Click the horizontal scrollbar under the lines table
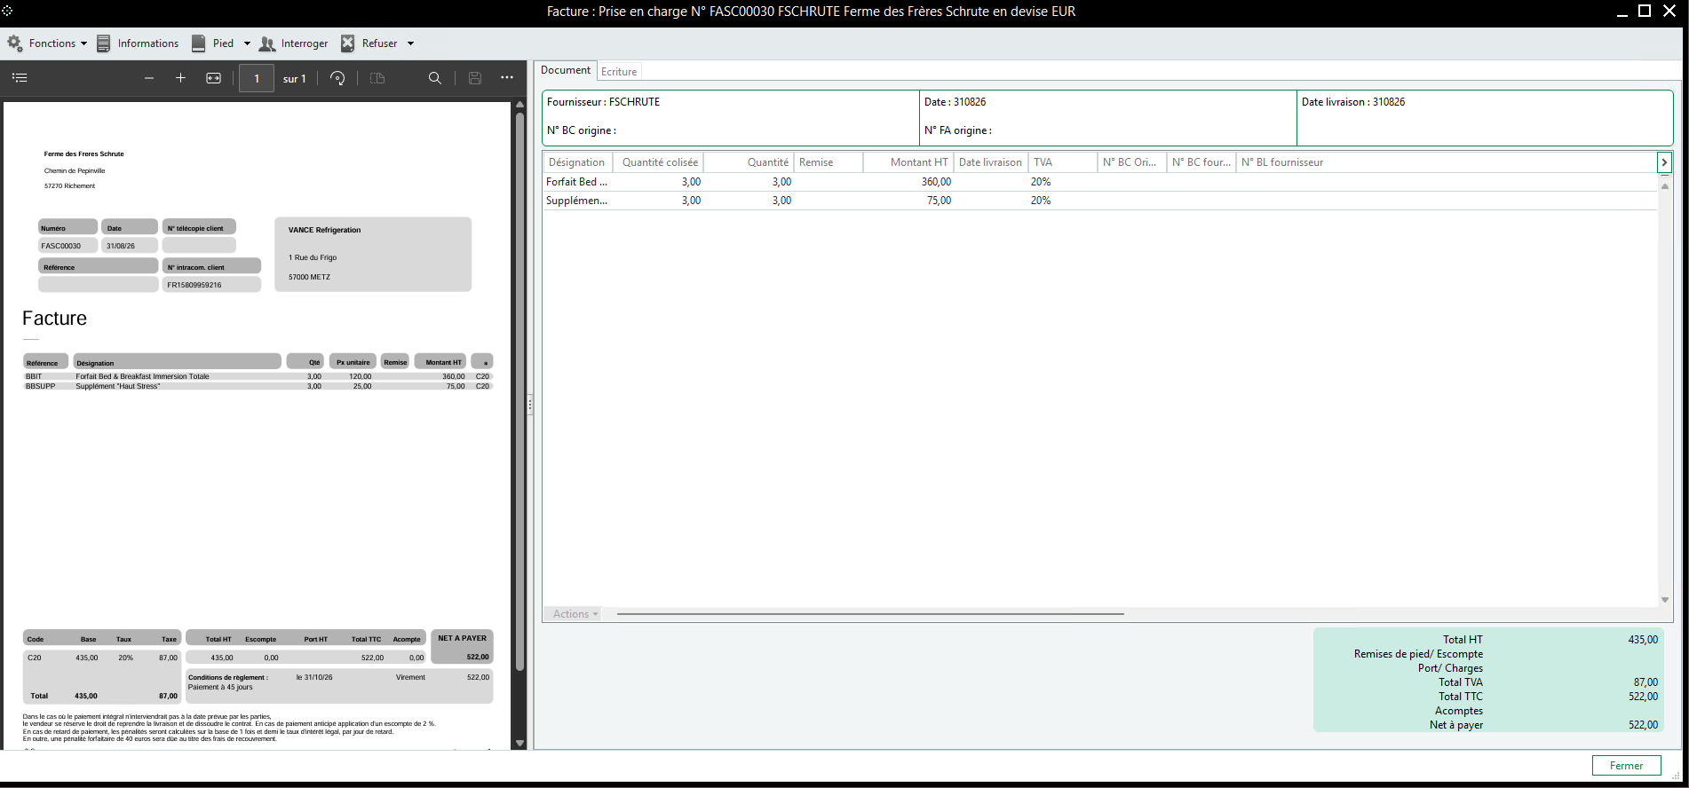Screen dimensions: 1689x788 click(x=870, y=614)
